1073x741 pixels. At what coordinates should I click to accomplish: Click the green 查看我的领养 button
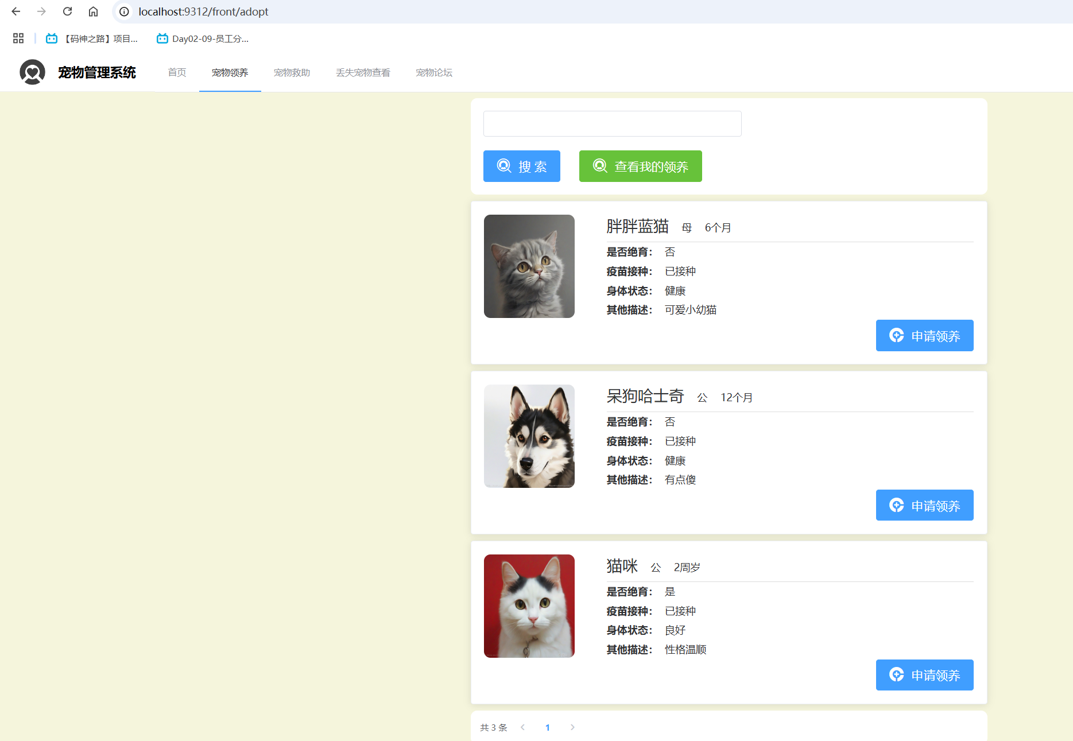pos(640,166)
